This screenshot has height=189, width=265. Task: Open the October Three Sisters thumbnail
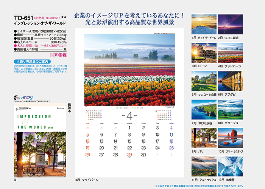coord(230,138)
